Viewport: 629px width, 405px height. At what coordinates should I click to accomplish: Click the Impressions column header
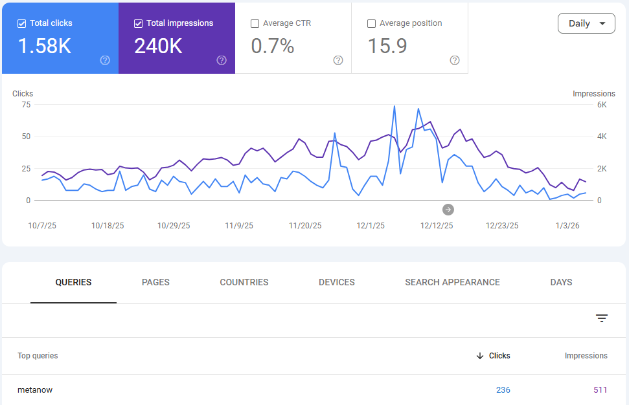pos(586,356)
